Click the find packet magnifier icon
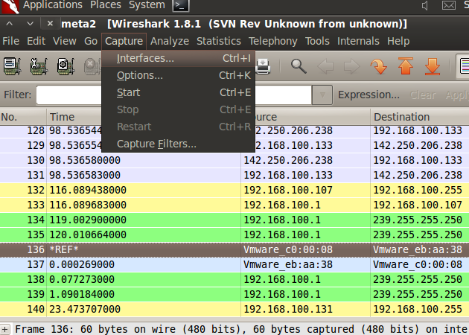Viewport: 469px width, 335px height. point(299,66)
